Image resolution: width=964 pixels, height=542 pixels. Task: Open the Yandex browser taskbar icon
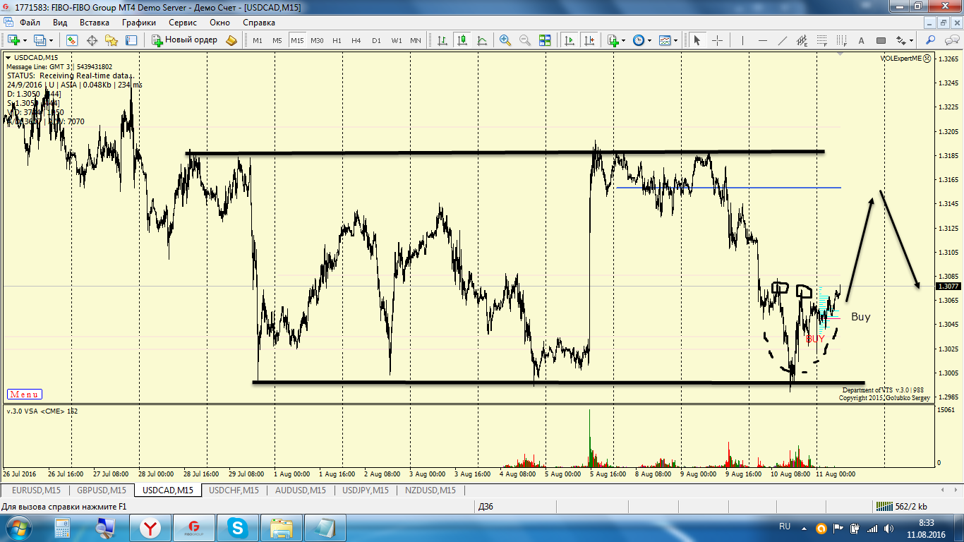tap(150, 528)
